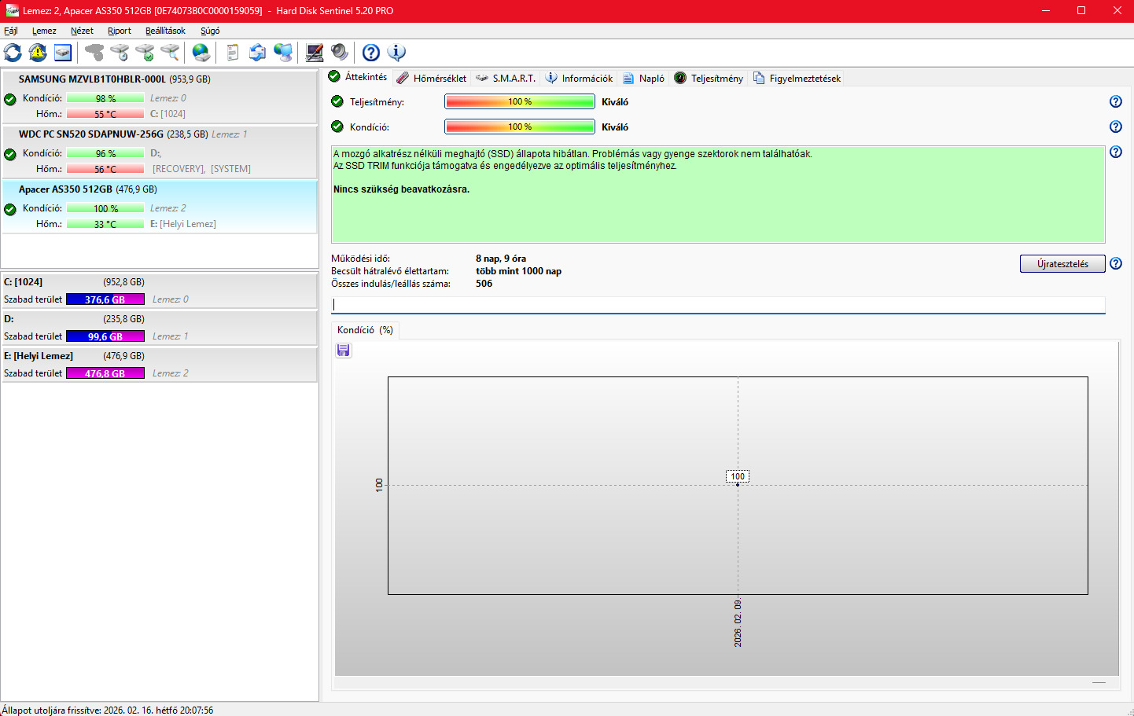Click green check icon of SAMSUNG disk
The width and height of the screenshot is (1134, 716).
tap(10, 99)
